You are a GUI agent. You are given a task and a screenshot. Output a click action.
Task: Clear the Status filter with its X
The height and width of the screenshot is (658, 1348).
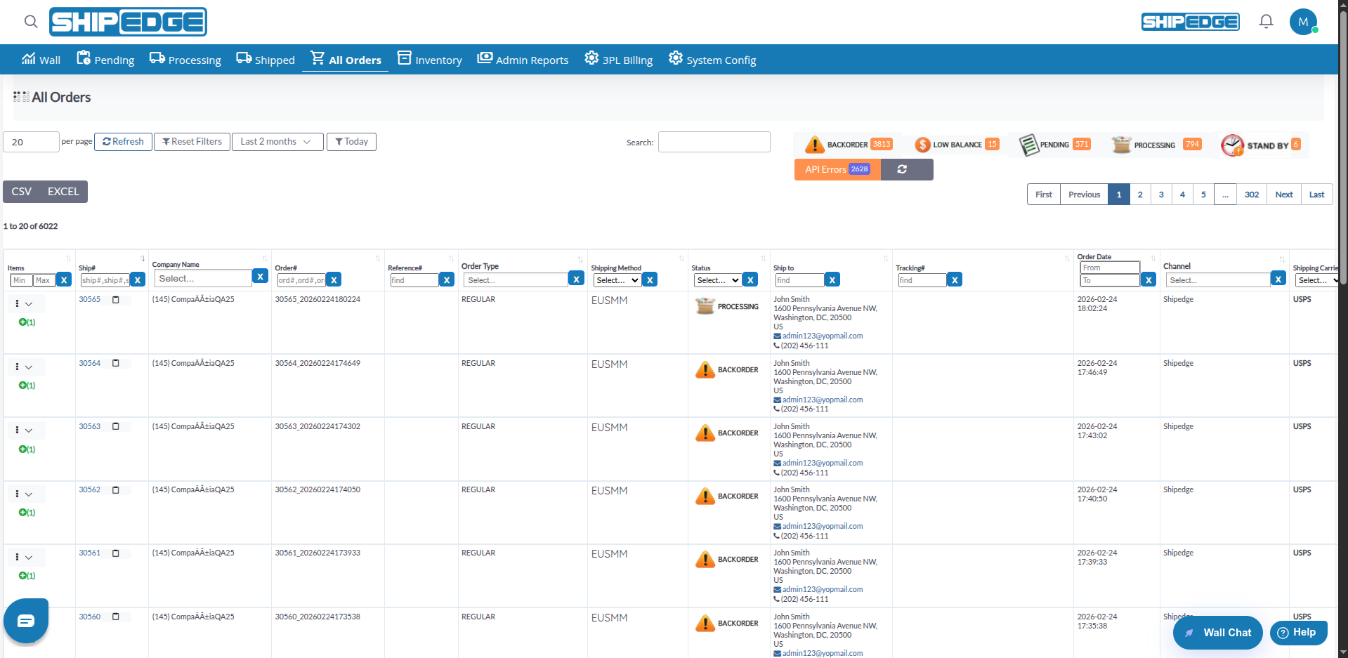pos(750,280)
